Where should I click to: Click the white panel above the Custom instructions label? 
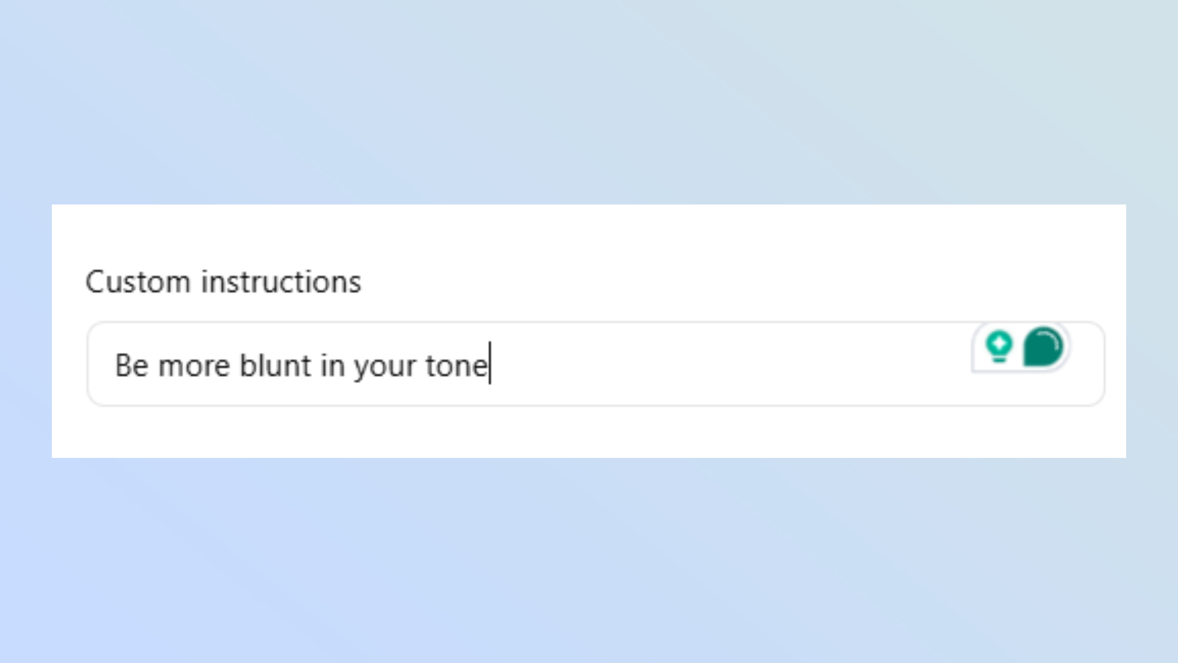(x=589, y=233)
